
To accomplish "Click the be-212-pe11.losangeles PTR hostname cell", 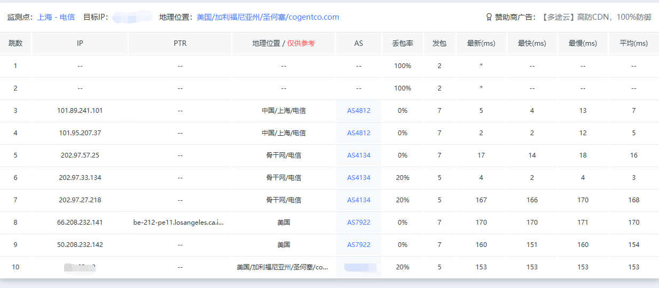I will 178,223.
